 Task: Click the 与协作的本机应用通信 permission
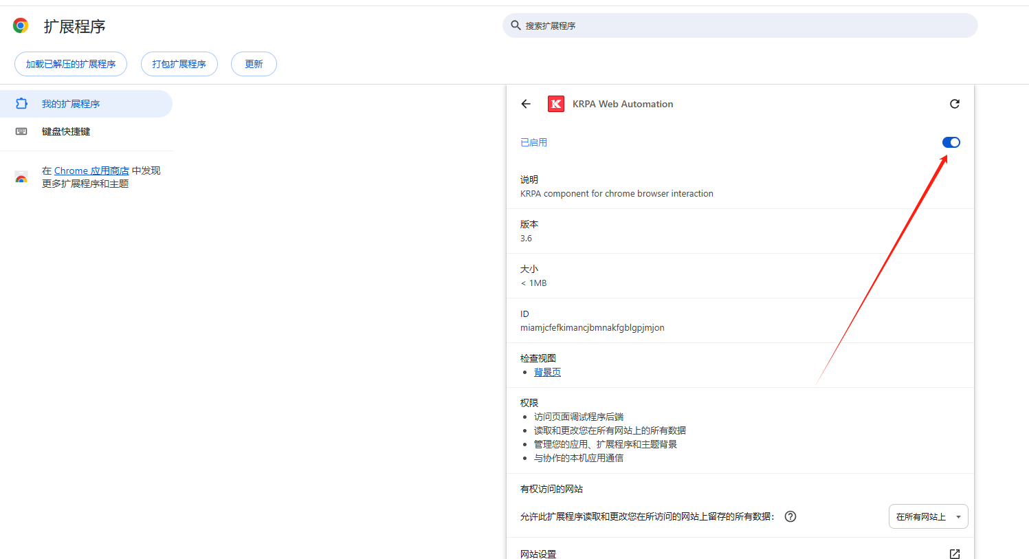[579, 458]
